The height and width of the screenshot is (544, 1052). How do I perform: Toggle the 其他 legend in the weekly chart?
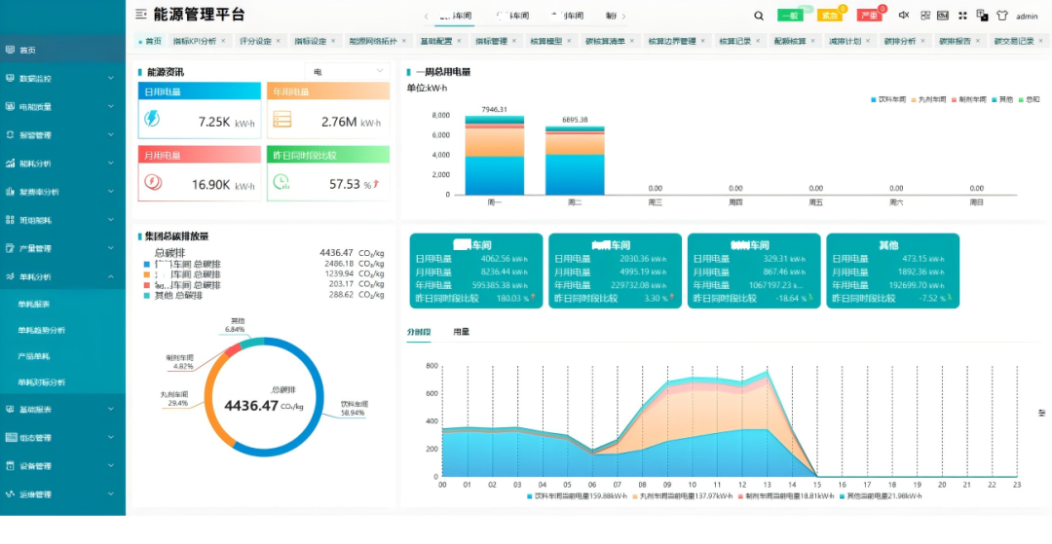coord(1001,99)
